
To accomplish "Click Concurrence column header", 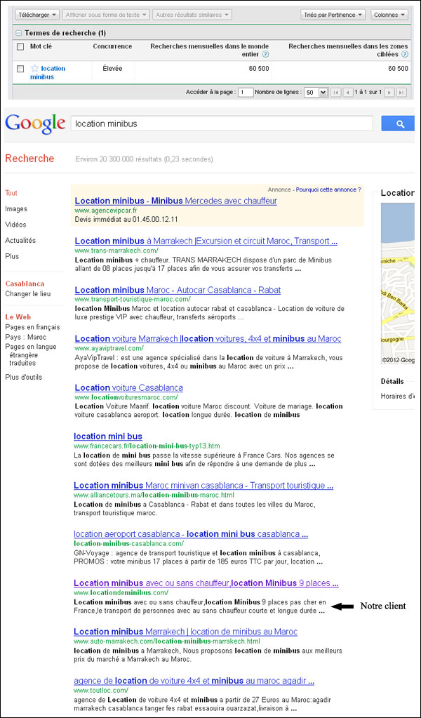I will pyautogui.click(x=112, y=46).
